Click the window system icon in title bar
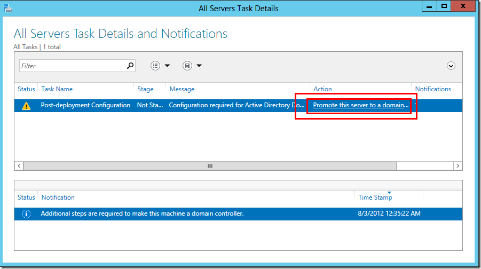Image resolution: width=481 pixels, height=269 pixels. point(7,9)
